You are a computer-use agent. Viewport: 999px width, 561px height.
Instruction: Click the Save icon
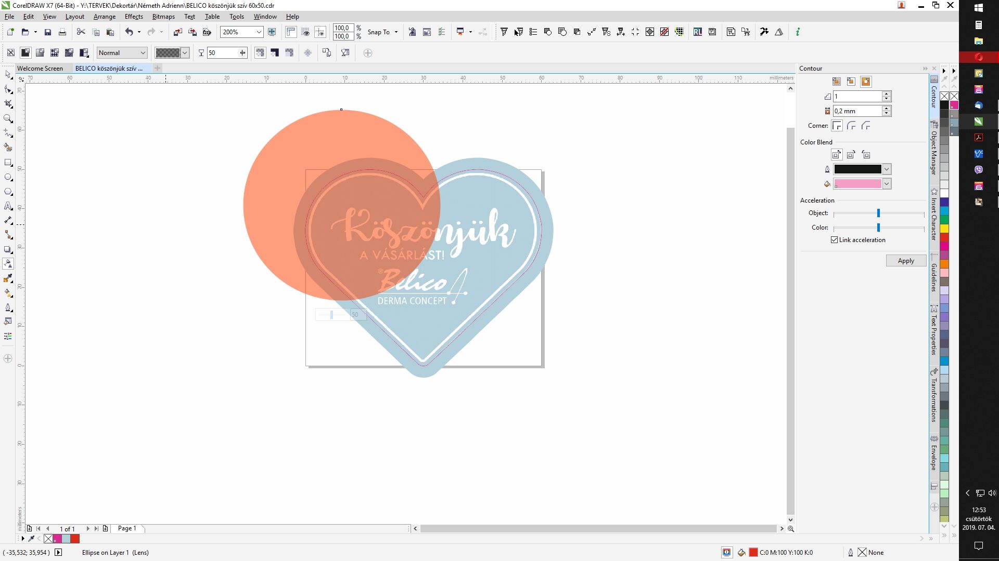pos(47,32)
